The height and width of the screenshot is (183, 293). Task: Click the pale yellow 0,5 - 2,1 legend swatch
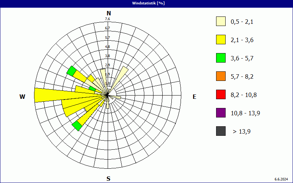[x=221, y=21]
